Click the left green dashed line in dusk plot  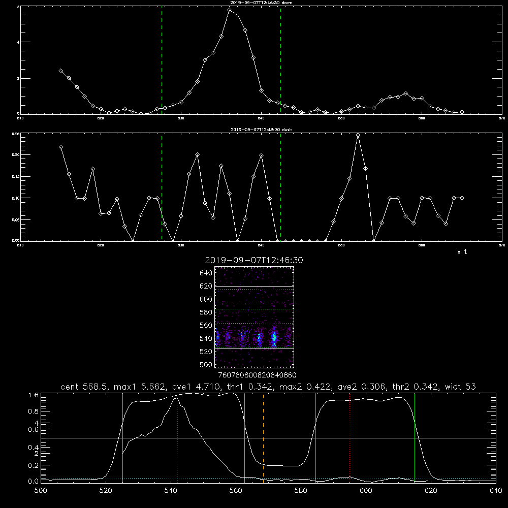[x=162, y=187]
